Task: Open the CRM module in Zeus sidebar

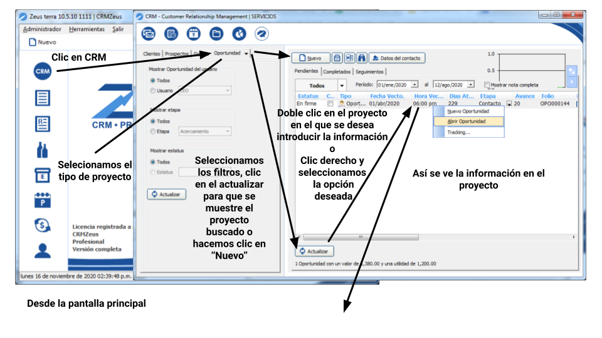Action: point(42,71)
